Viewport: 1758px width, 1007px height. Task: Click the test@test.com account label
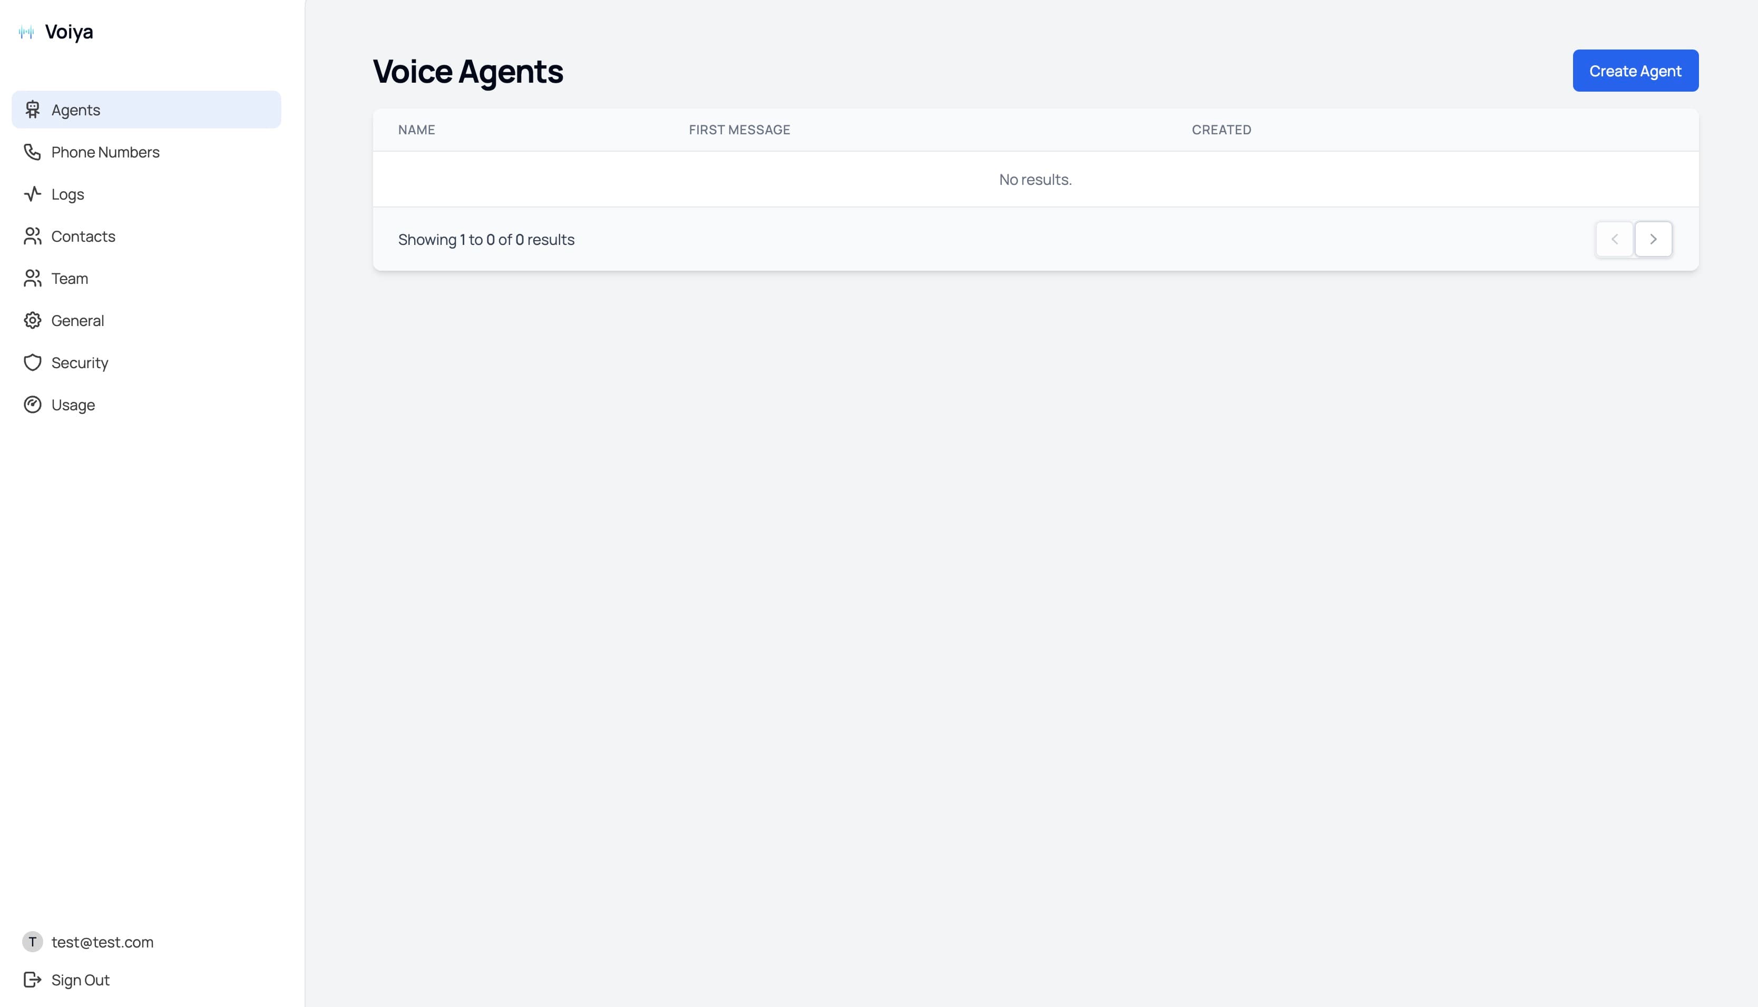click(102, 942)
